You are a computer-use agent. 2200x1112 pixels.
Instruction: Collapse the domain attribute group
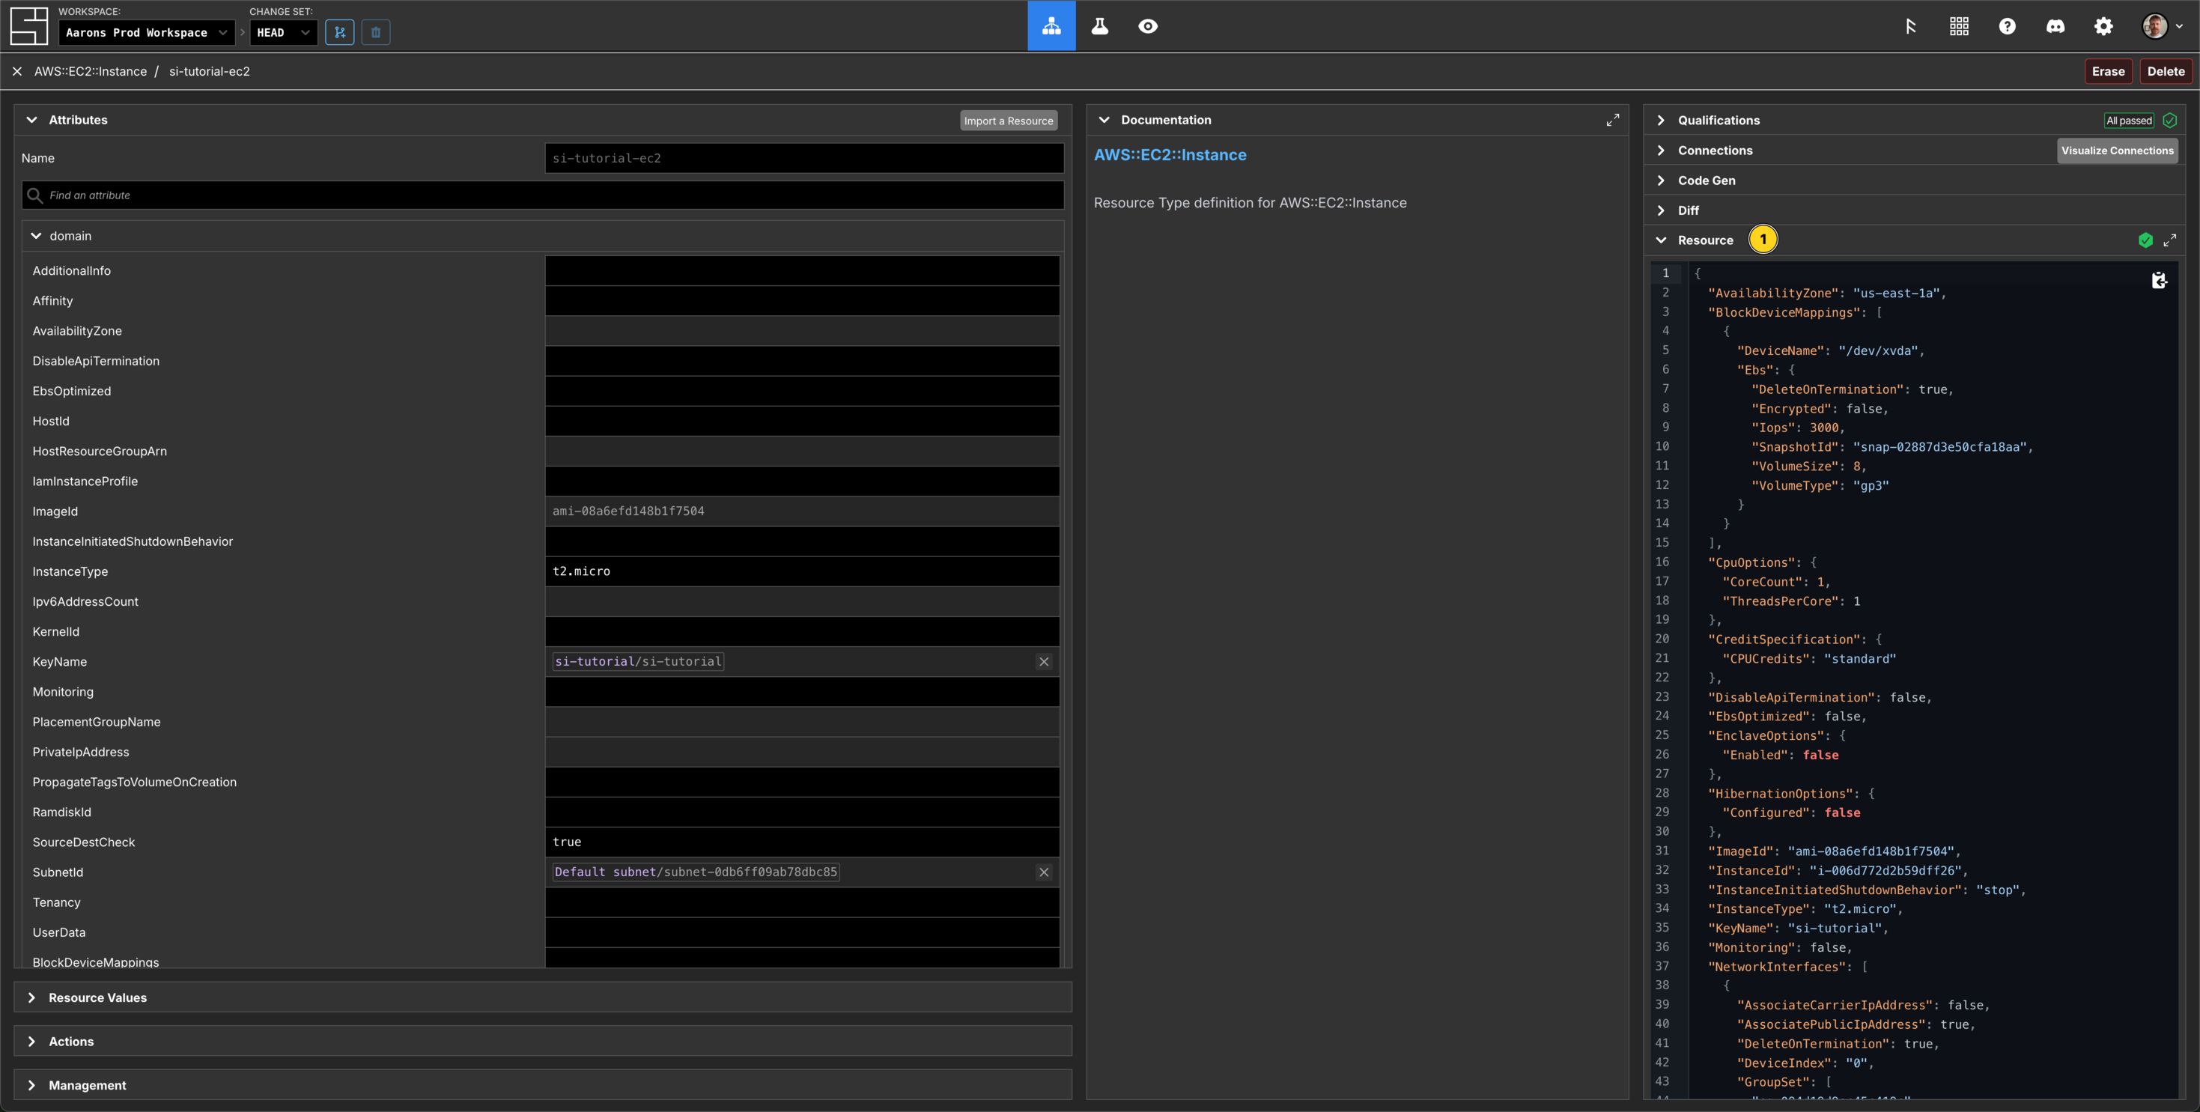36,236
